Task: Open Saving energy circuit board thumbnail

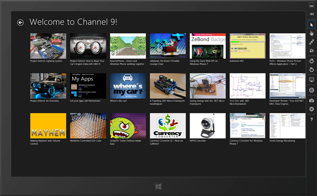Action: pyautogui.click(x=208, y=86)
